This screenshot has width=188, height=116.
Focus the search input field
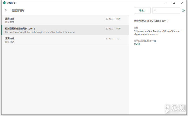click(x=168, y=10)
